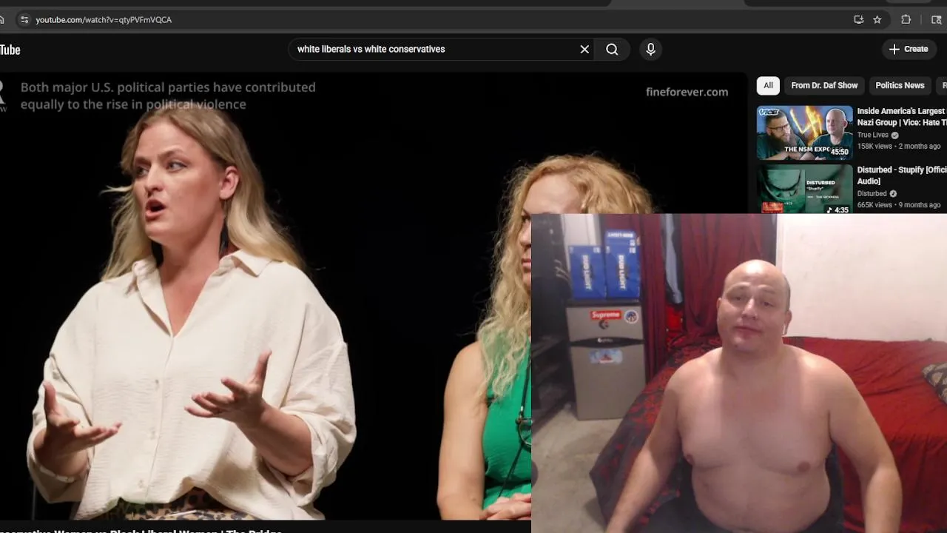Viewport: 947px width, 533px height.
Task: Click '665K views · 9 months ago' text
Action: point(898,205)
